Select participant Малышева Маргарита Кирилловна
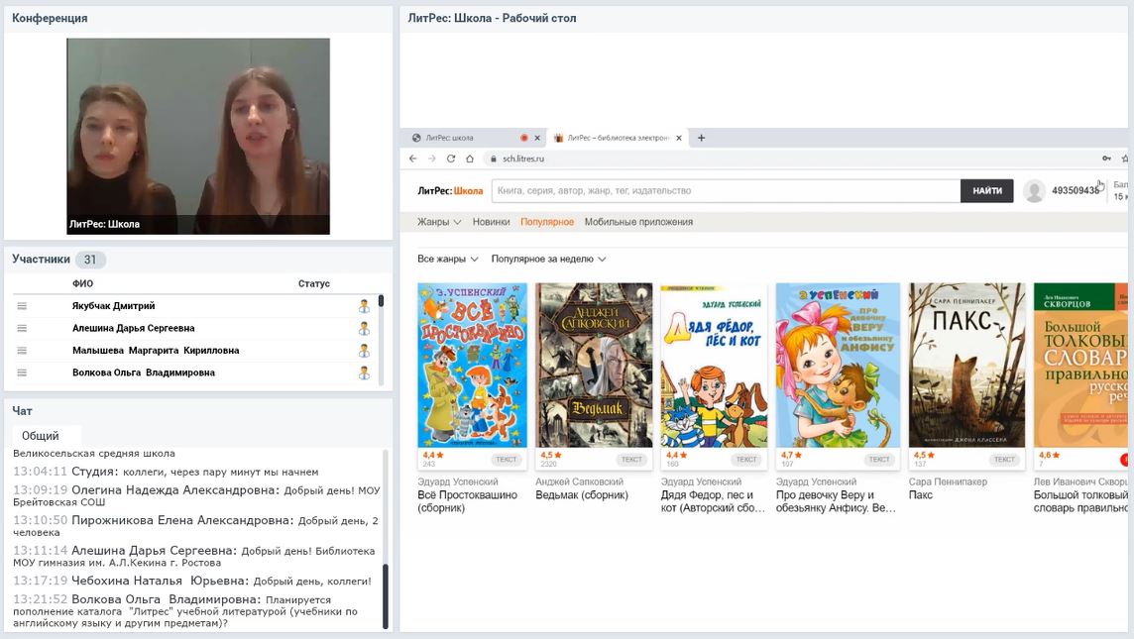Viewport: 1134px width, 639px height. point(156,351)
